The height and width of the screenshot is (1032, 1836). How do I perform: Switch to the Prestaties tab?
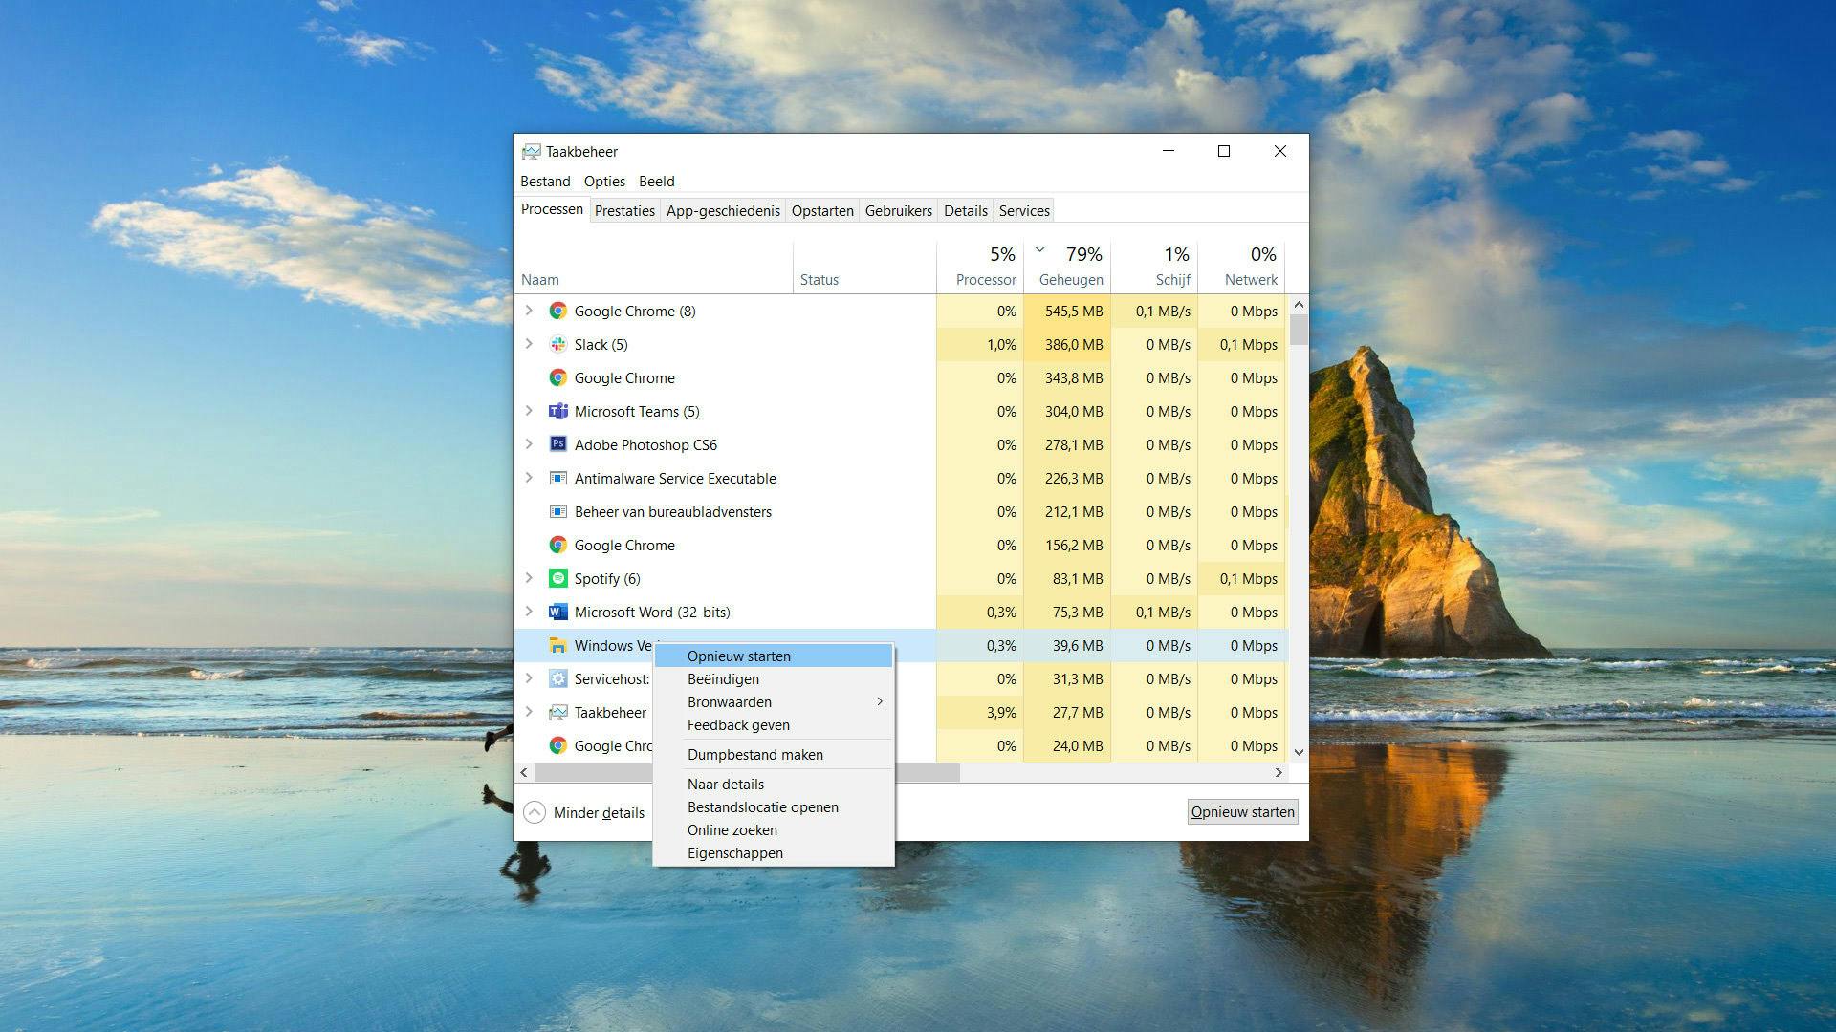click(x=624, y=211)
